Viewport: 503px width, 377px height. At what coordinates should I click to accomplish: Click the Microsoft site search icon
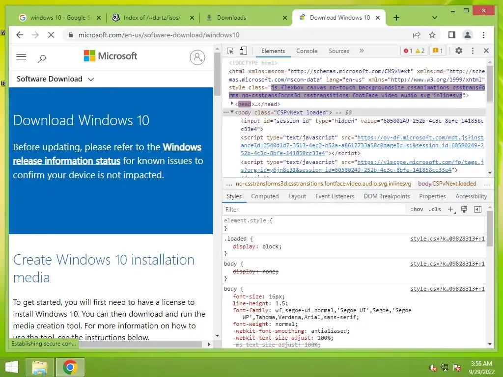coord(42,58)
